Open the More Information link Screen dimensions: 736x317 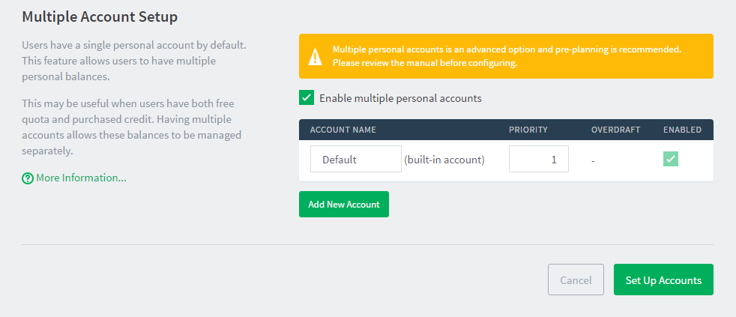point(81,178)
